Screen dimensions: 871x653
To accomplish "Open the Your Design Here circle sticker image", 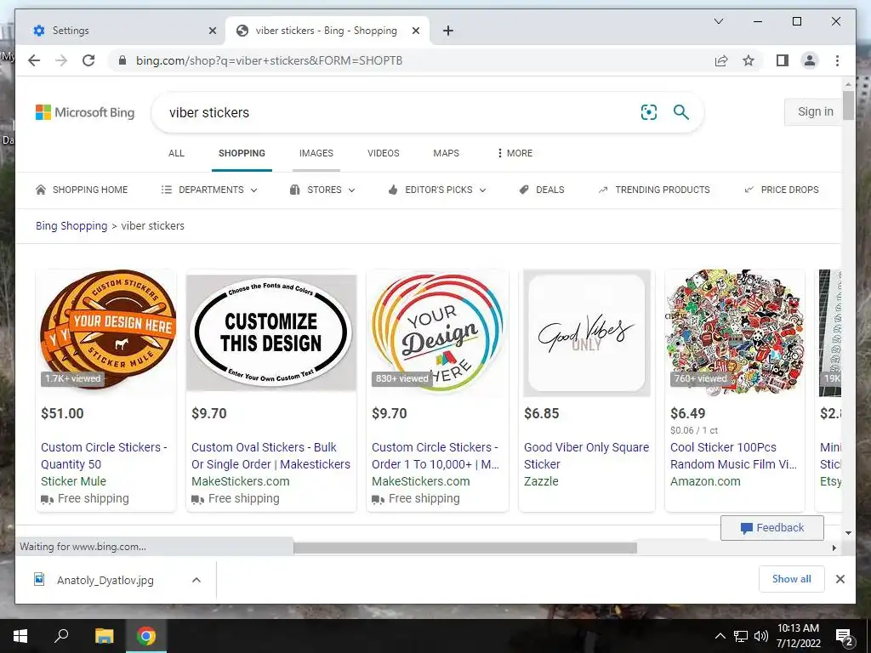I will (x=437, y=332).
